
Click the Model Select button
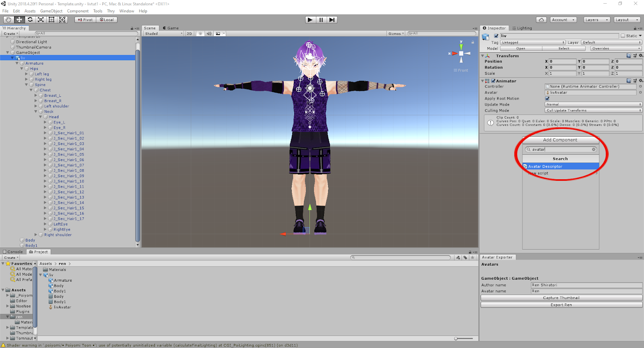tap(564, 48)
